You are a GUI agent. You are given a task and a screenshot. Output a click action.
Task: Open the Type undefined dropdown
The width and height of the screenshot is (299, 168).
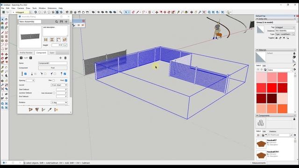(285, 34)
